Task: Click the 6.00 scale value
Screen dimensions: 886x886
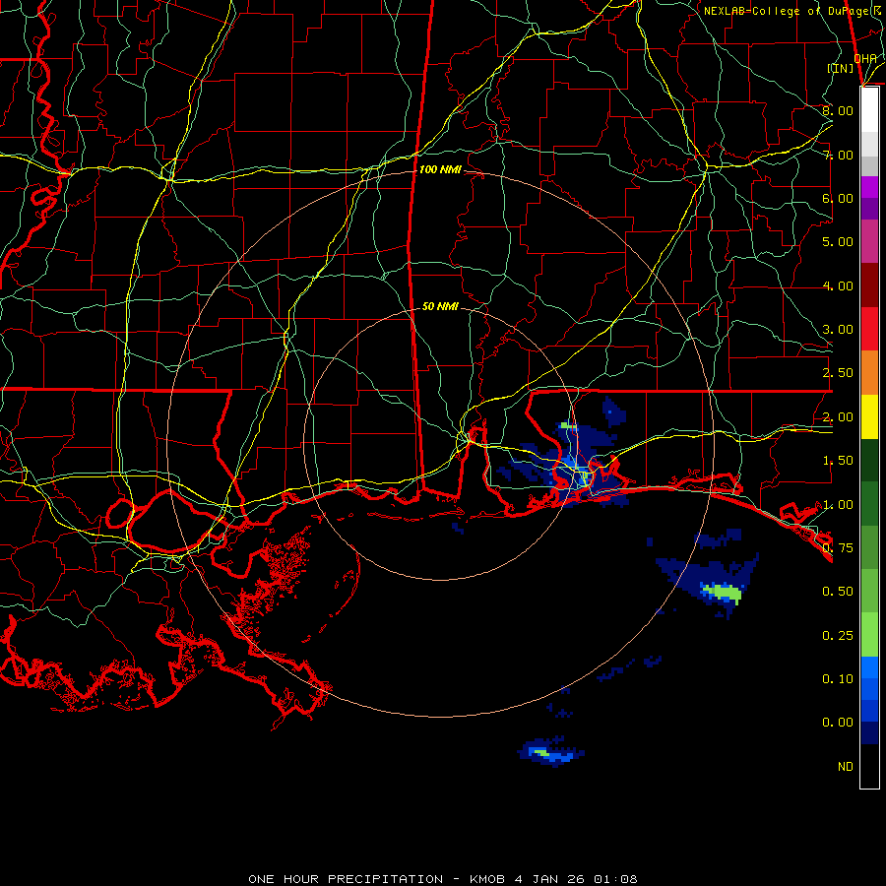Action: (x=838, y=198)
